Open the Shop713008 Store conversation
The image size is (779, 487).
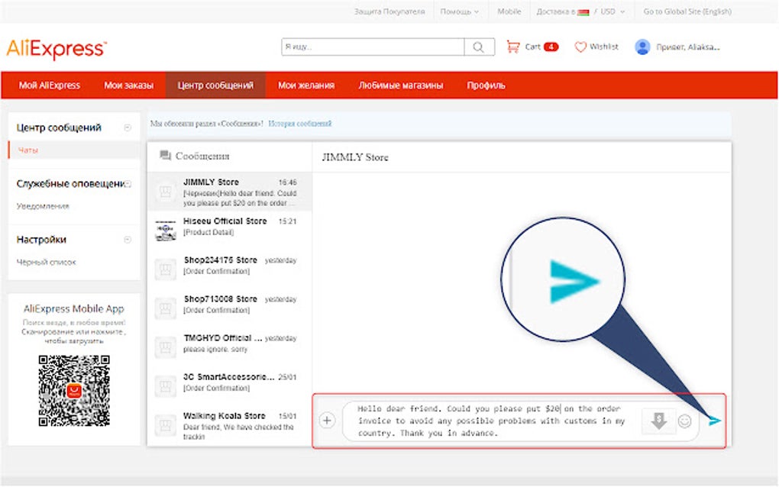click(230, 308)
